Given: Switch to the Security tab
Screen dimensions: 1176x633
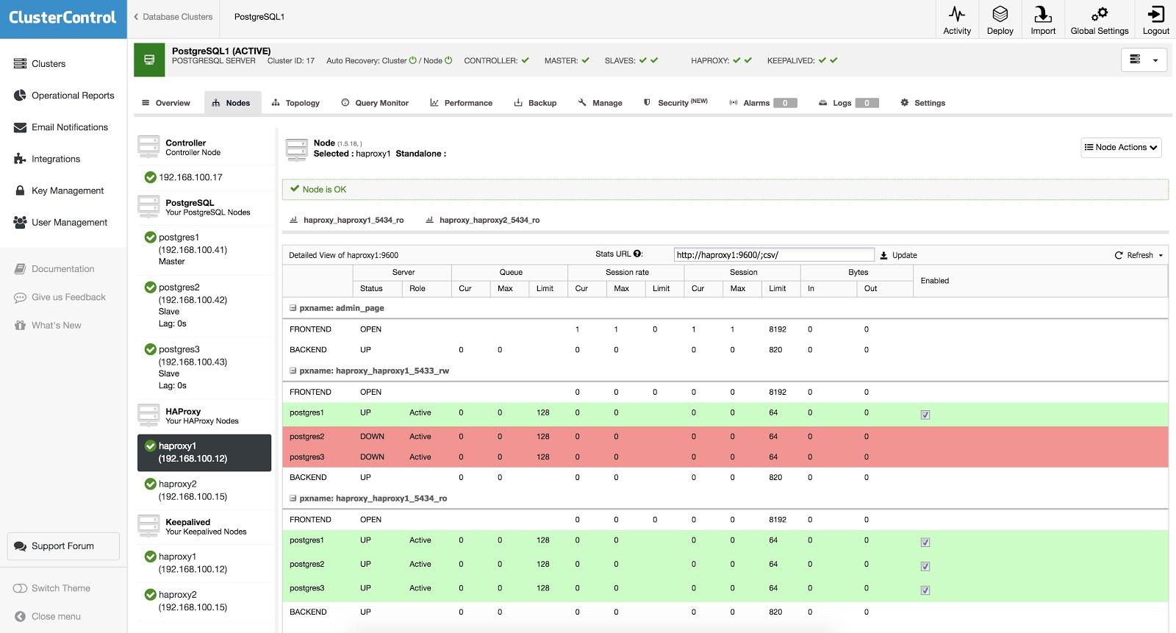Looking at the screenshot, I should point(675,103).
